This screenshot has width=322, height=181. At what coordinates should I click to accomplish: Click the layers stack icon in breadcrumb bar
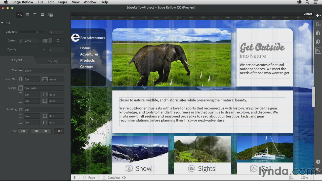point(74,177)
